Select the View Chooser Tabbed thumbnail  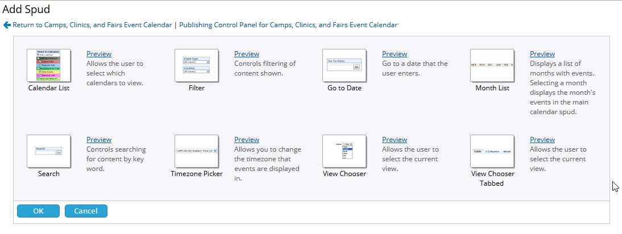click(x=492, y=151)
